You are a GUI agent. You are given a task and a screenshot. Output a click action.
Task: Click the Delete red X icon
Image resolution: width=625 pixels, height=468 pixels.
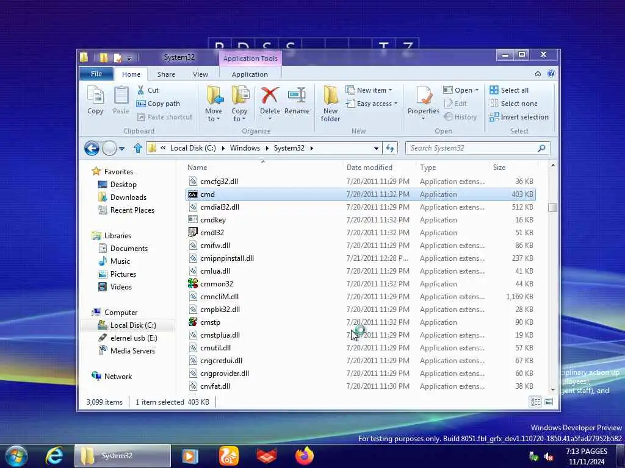(270, 96)
